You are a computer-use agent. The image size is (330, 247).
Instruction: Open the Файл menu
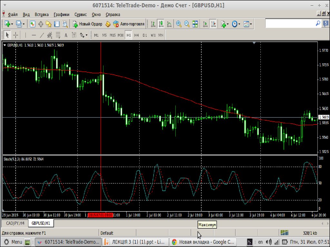pos(13,14)
